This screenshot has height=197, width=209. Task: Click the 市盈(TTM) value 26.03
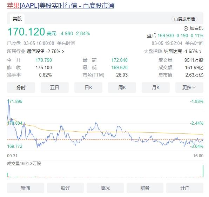[122, 75]
